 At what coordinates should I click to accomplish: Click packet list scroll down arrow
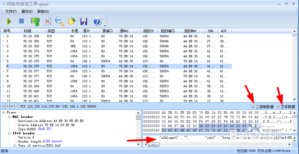[x=295, y=100]
